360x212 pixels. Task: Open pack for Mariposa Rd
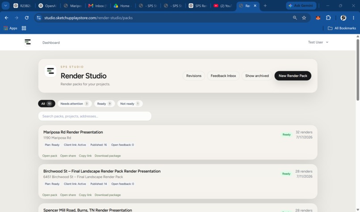pos(50,156)
